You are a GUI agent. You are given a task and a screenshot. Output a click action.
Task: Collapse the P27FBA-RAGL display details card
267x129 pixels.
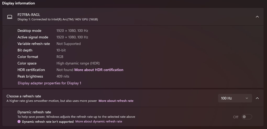pos(257,17)
